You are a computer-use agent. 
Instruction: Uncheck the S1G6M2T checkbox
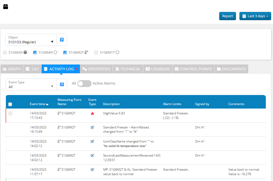[65, 53]
